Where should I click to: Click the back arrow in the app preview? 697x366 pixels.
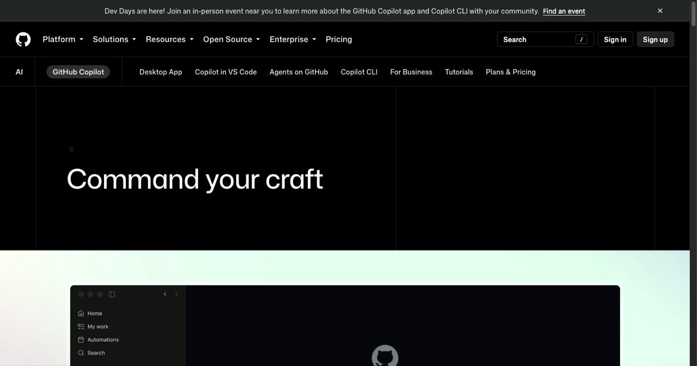[165, 294]
